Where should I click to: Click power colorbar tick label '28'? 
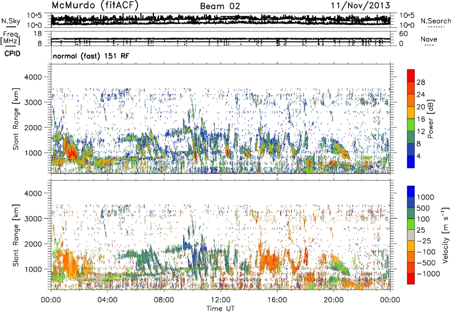click(x=421, y=82)
